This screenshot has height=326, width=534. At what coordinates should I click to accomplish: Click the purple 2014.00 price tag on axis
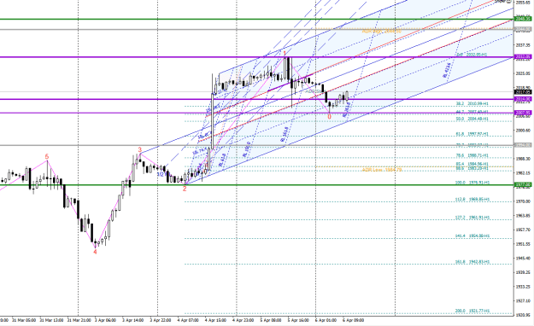(x=523, y=99)
